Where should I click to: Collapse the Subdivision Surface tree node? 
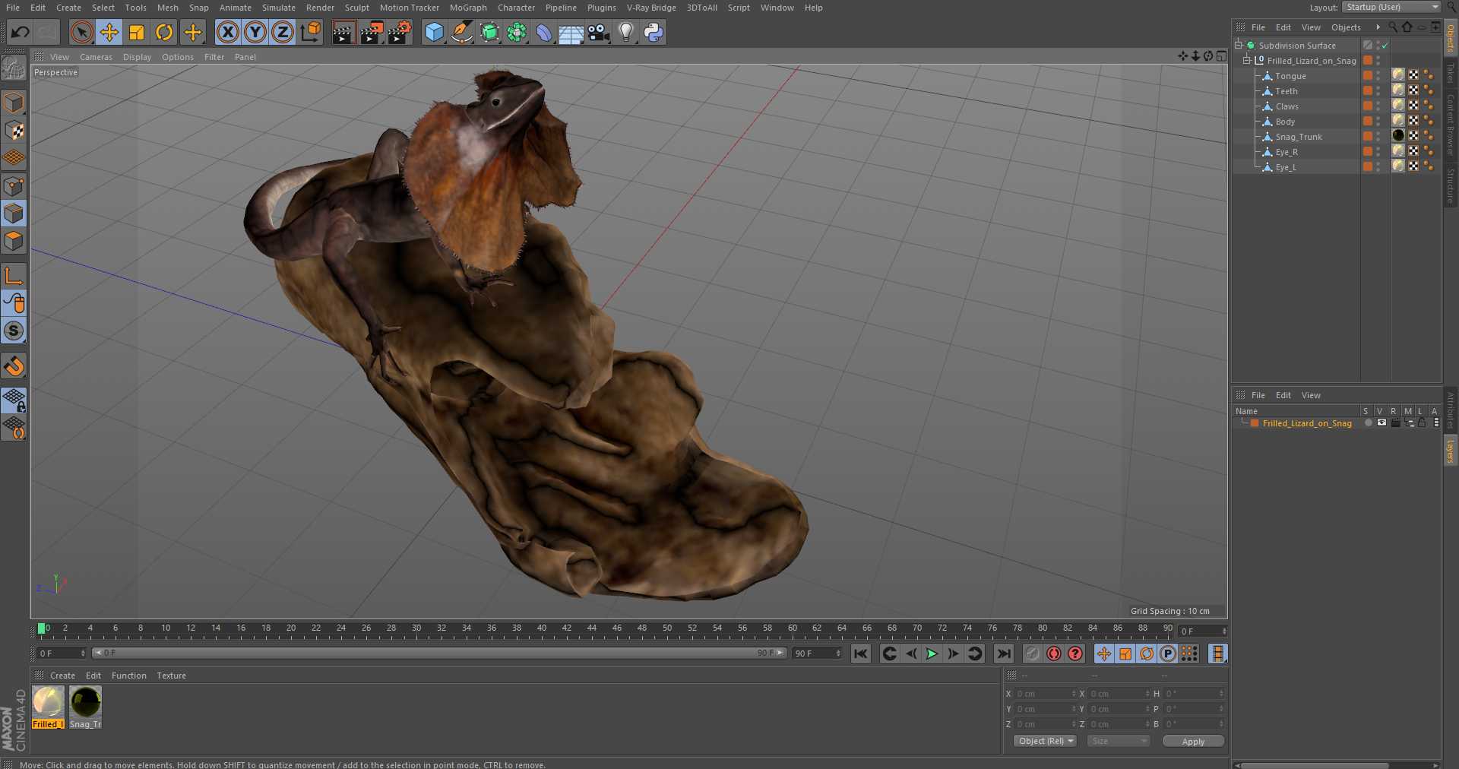pyautogui.click(x=1239, y=46)
